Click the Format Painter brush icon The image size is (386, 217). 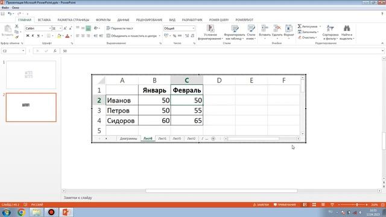[x=16, y=37]
